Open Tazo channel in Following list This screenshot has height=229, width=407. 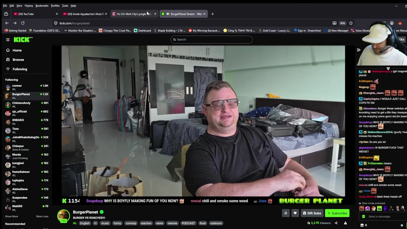click(27, 130)
